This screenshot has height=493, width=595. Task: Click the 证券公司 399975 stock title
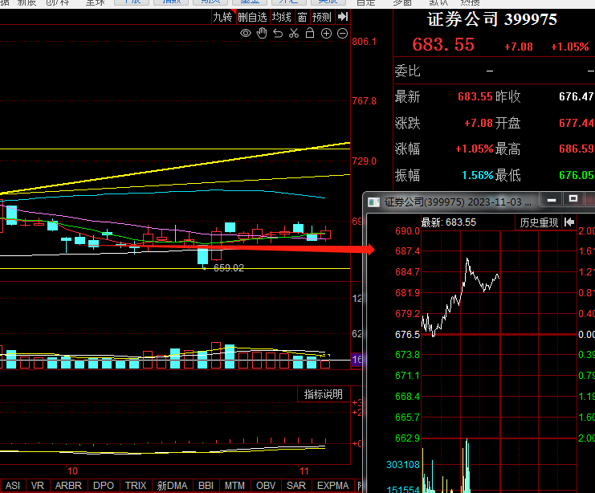(x=491, y=19)
